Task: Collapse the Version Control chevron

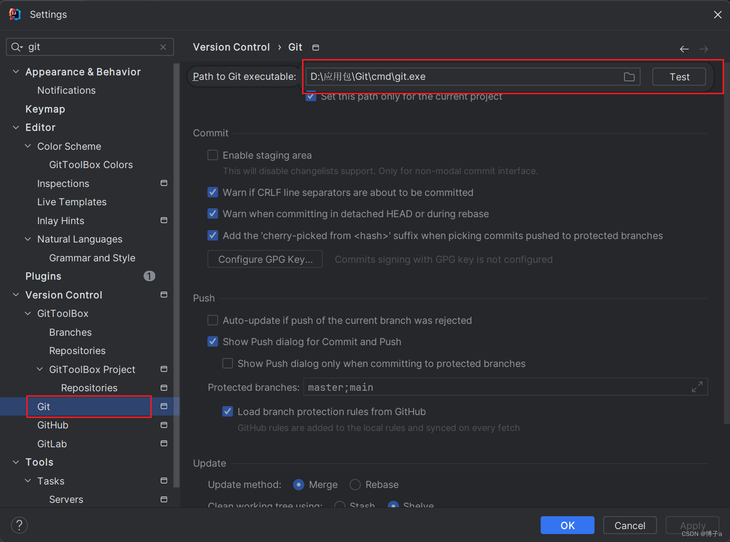Action: tap(16, 295)
